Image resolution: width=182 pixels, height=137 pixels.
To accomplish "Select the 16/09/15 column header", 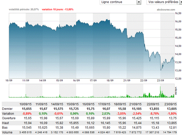I will (88, 104).
